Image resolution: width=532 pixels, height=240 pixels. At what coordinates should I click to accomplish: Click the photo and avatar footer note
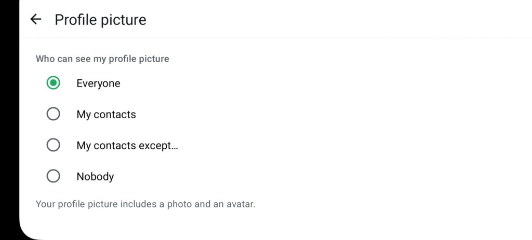click(x=145, y=204)
